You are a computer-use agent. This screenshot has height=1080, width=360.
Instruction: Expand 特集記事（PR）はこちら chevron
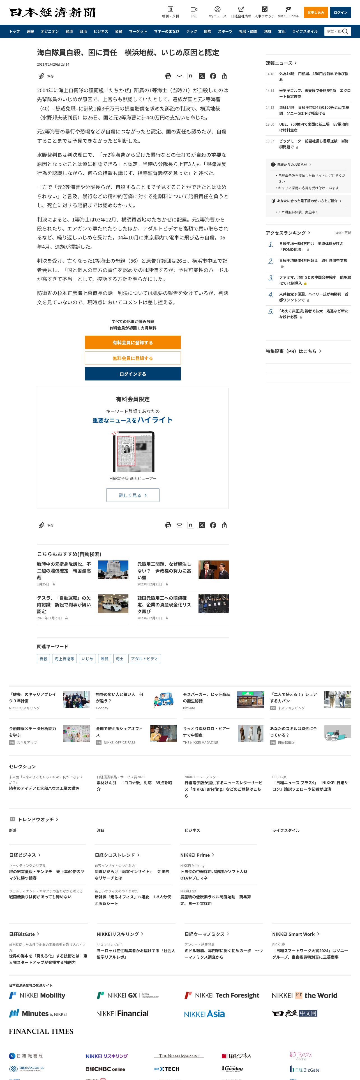coord(320,351)
